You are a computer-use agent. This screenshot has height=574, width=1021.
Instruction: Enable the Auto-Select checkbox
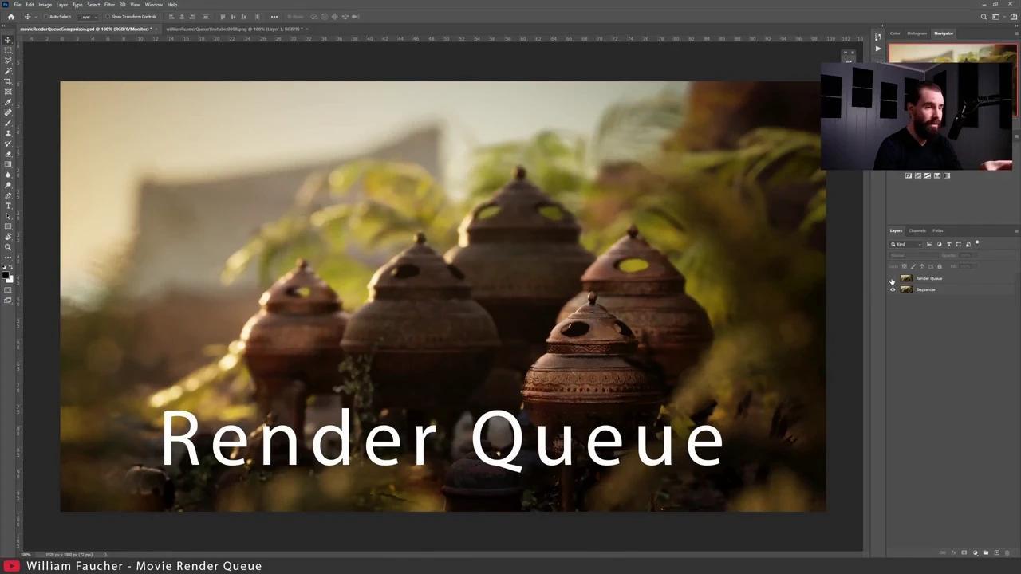click(46, 16)
